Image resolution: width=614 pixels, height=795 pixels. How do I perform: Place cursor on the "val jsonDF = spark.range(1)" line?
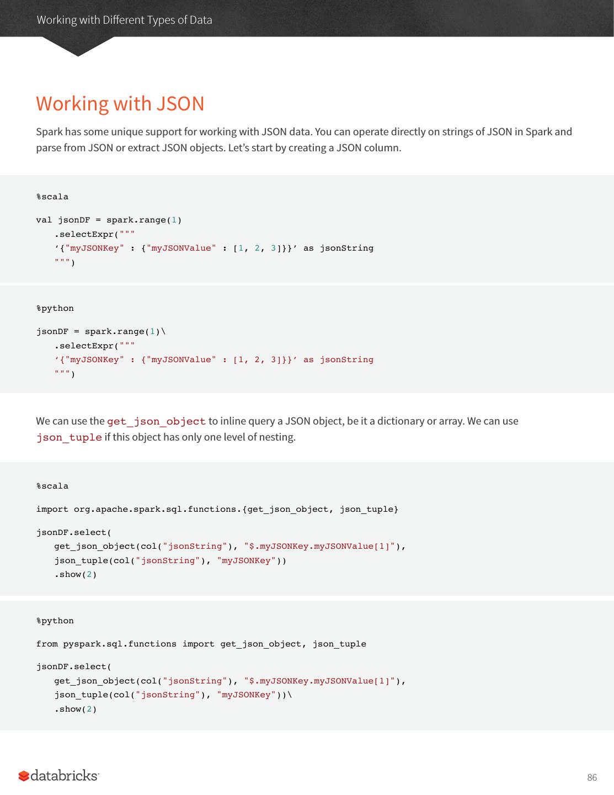[x=109, y=220]
